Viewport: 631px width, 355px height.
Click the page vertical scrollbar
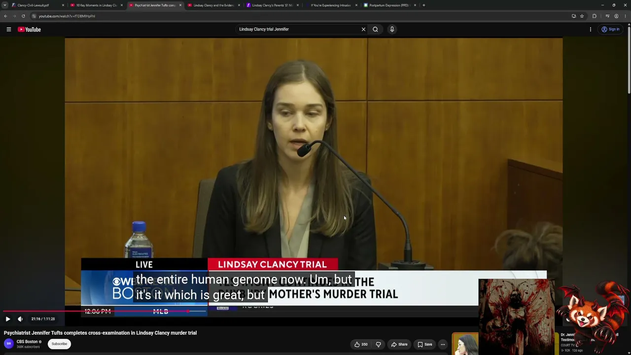629,59
